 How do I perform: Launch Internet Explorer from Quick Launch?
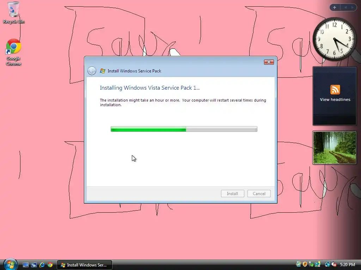click(x=42, y=265)
